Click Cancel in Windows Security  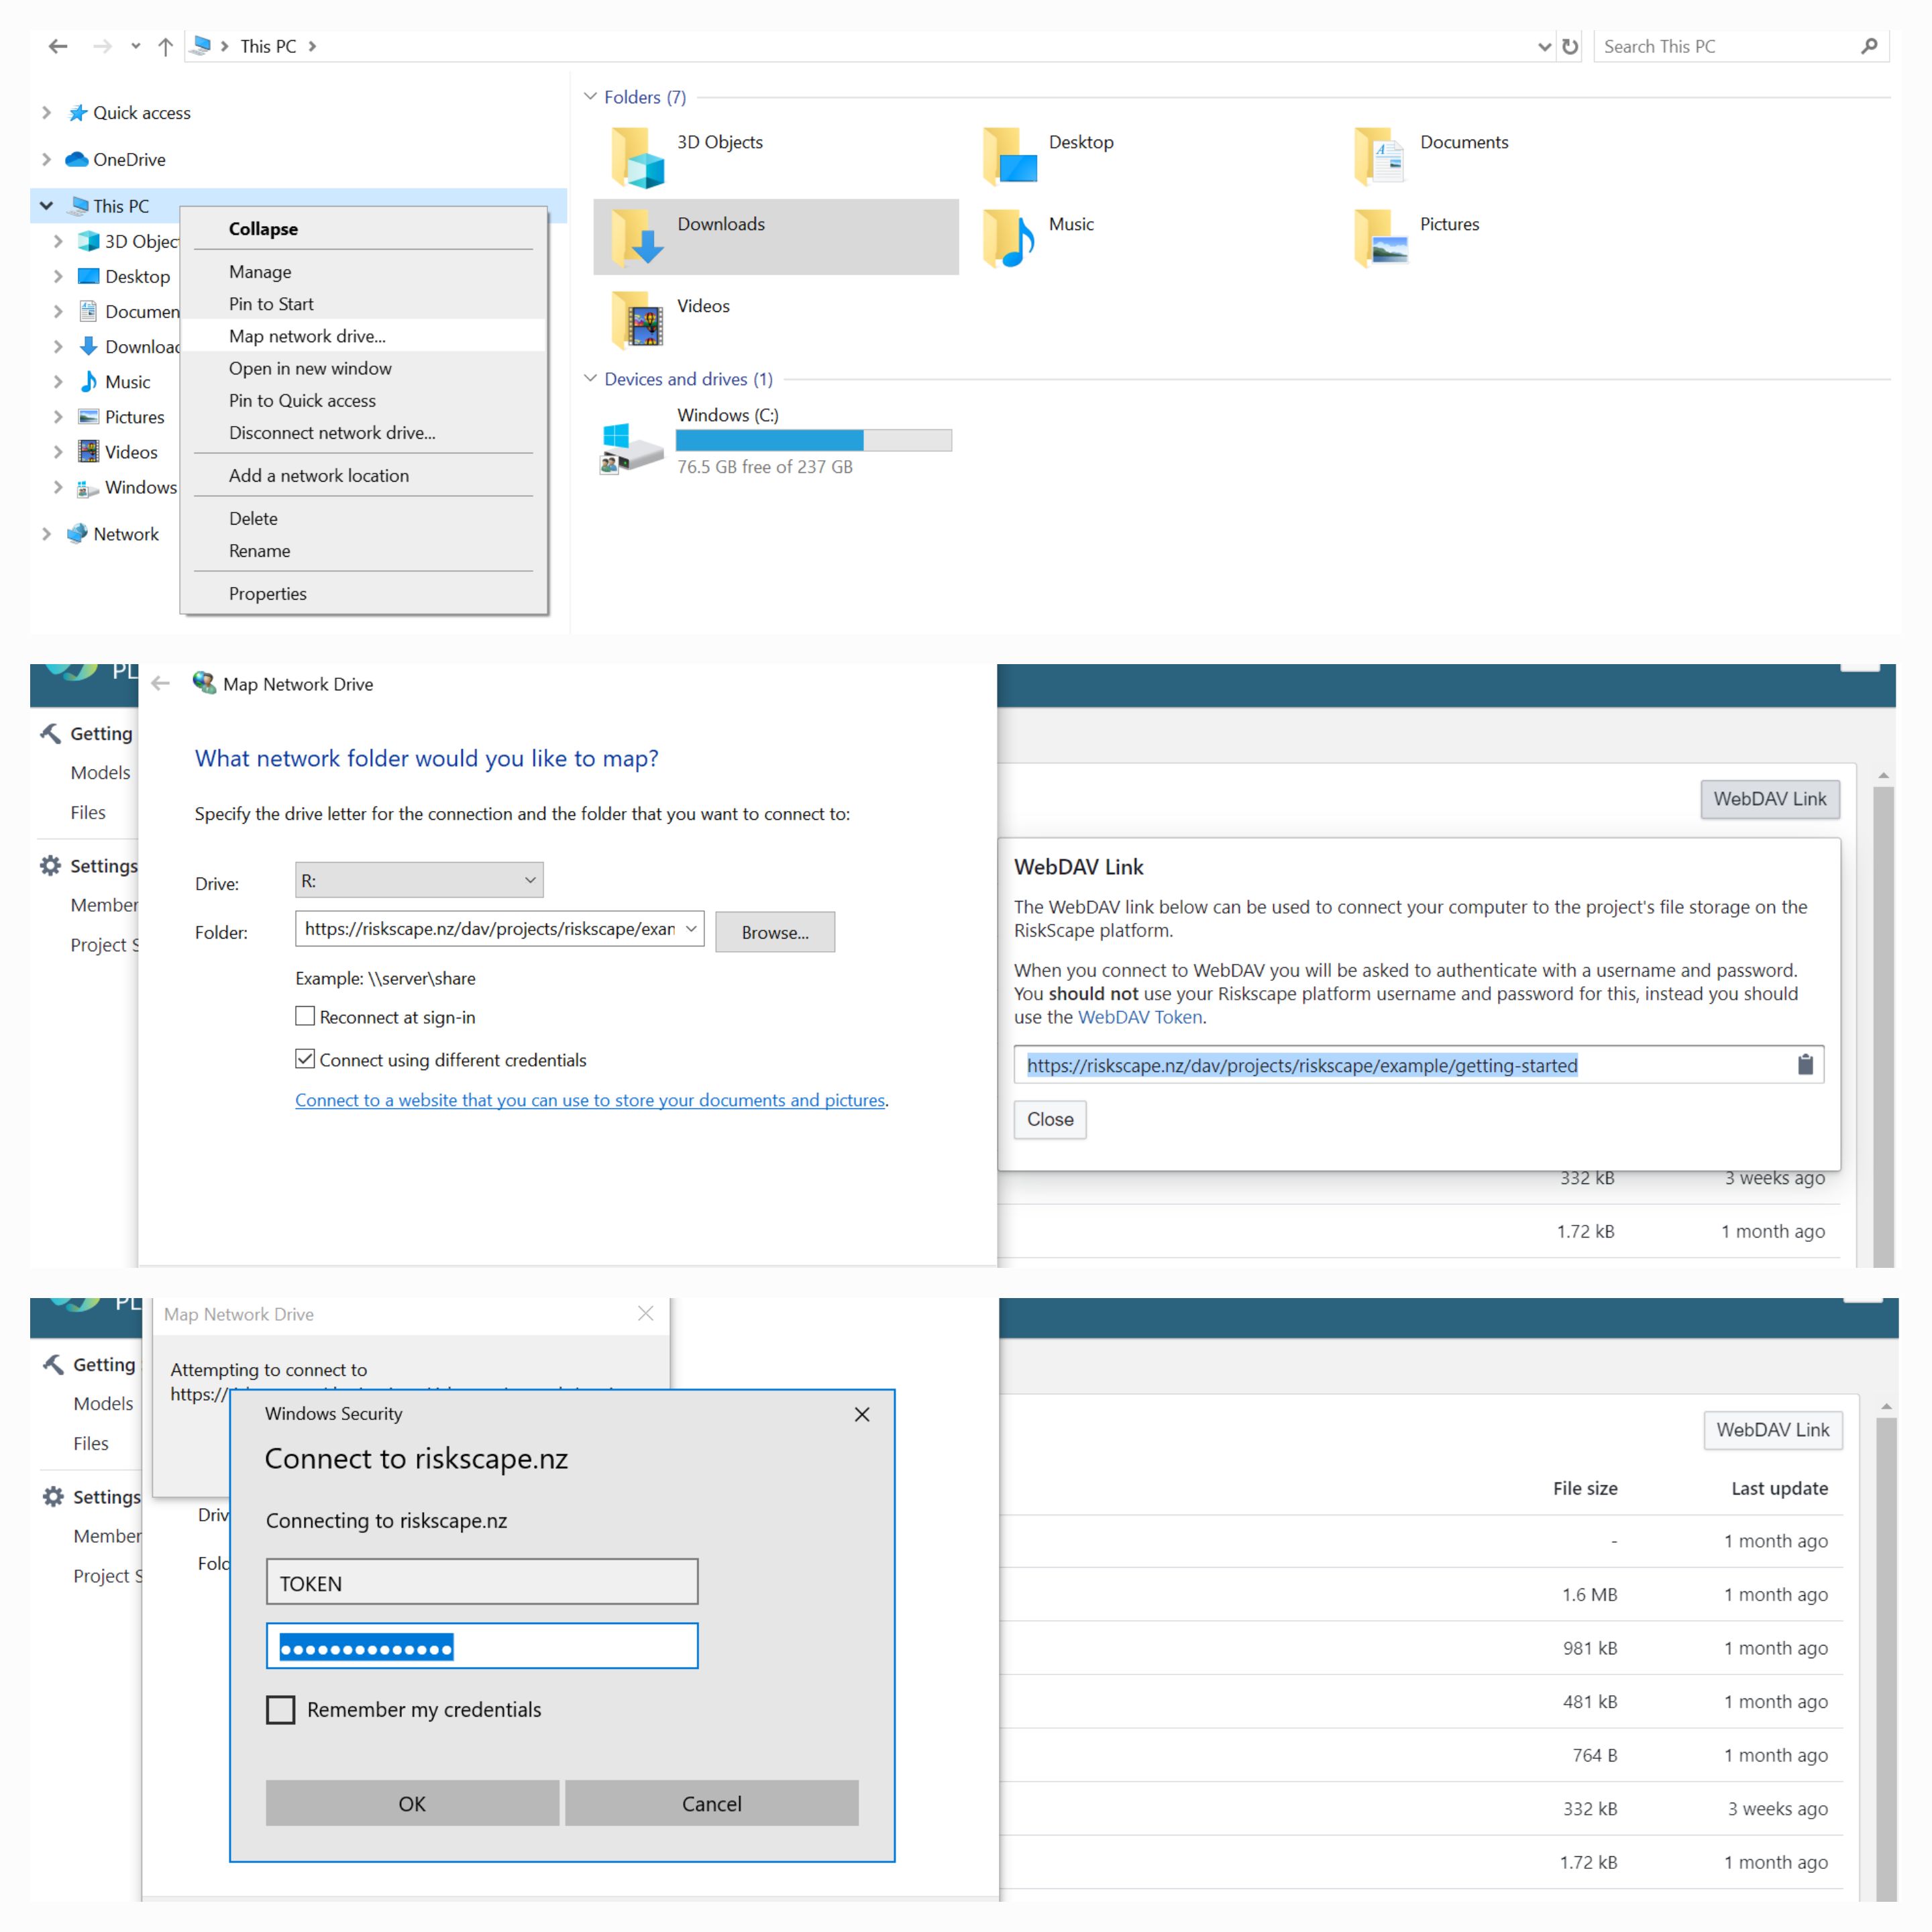[712, 1803]
